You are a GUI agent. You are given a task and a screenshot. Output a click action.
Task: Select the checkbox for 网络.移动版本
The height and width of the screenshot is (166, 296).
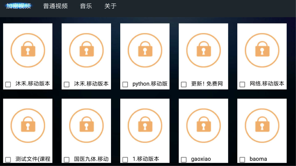(x=242, y=84)
